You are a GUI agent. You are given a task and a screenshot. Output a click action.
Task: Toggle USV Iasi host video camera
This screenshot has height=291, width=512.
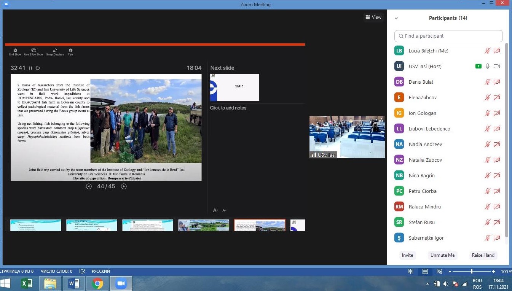pyautogui.click(x=497, y=66)
